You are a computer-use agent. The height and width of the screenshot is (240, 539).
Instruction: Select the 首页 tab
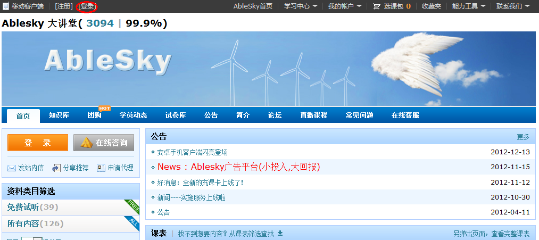pyautogui.click(x=23, y=116)
